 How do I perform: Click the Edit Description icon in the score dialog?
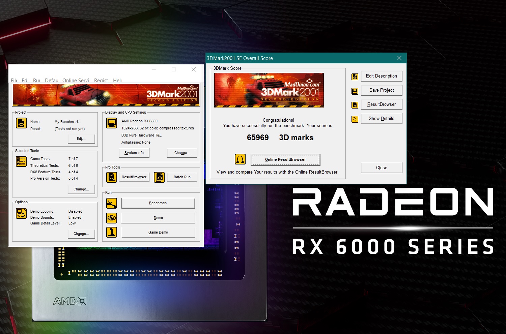click(355, 77)
